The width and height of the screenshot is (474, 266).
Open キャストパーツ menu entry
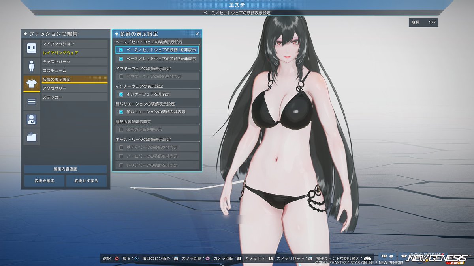coord(74,61)
